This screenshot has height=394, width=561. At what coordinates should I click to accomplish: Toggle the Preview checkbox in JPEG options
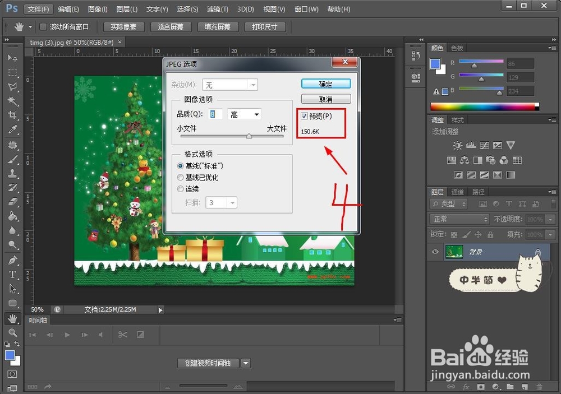click(304, 116)
